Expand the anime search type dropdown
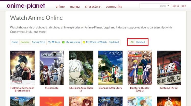The width and height of the screenshot is (191, 106). coord(165,6)
